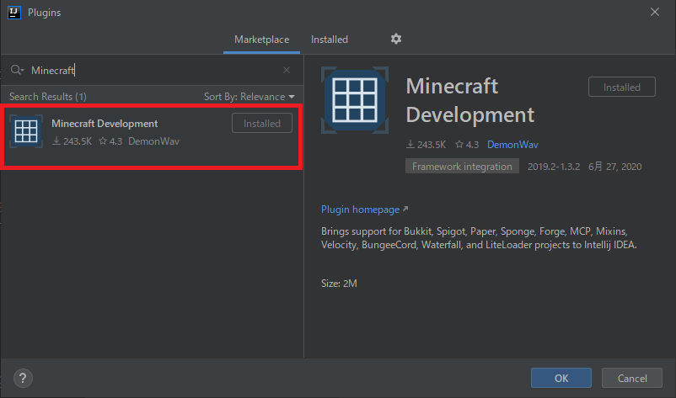Open the help question mark button

click(23, 378)
